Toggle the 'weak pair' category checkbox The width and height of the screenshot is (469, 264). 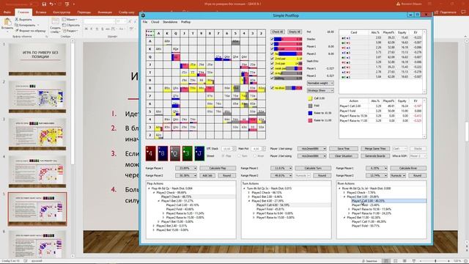272,68
